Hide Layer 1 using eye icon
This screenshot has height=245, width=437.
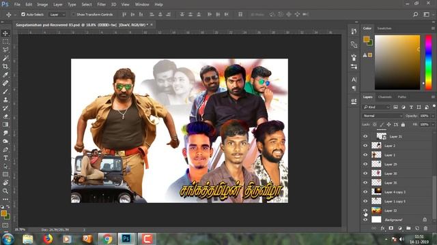(x=365, y=155)
